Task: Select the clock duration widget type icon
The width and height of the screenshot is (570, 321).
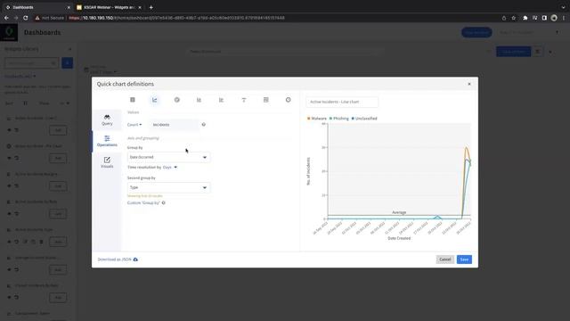Action: (289, 100)
